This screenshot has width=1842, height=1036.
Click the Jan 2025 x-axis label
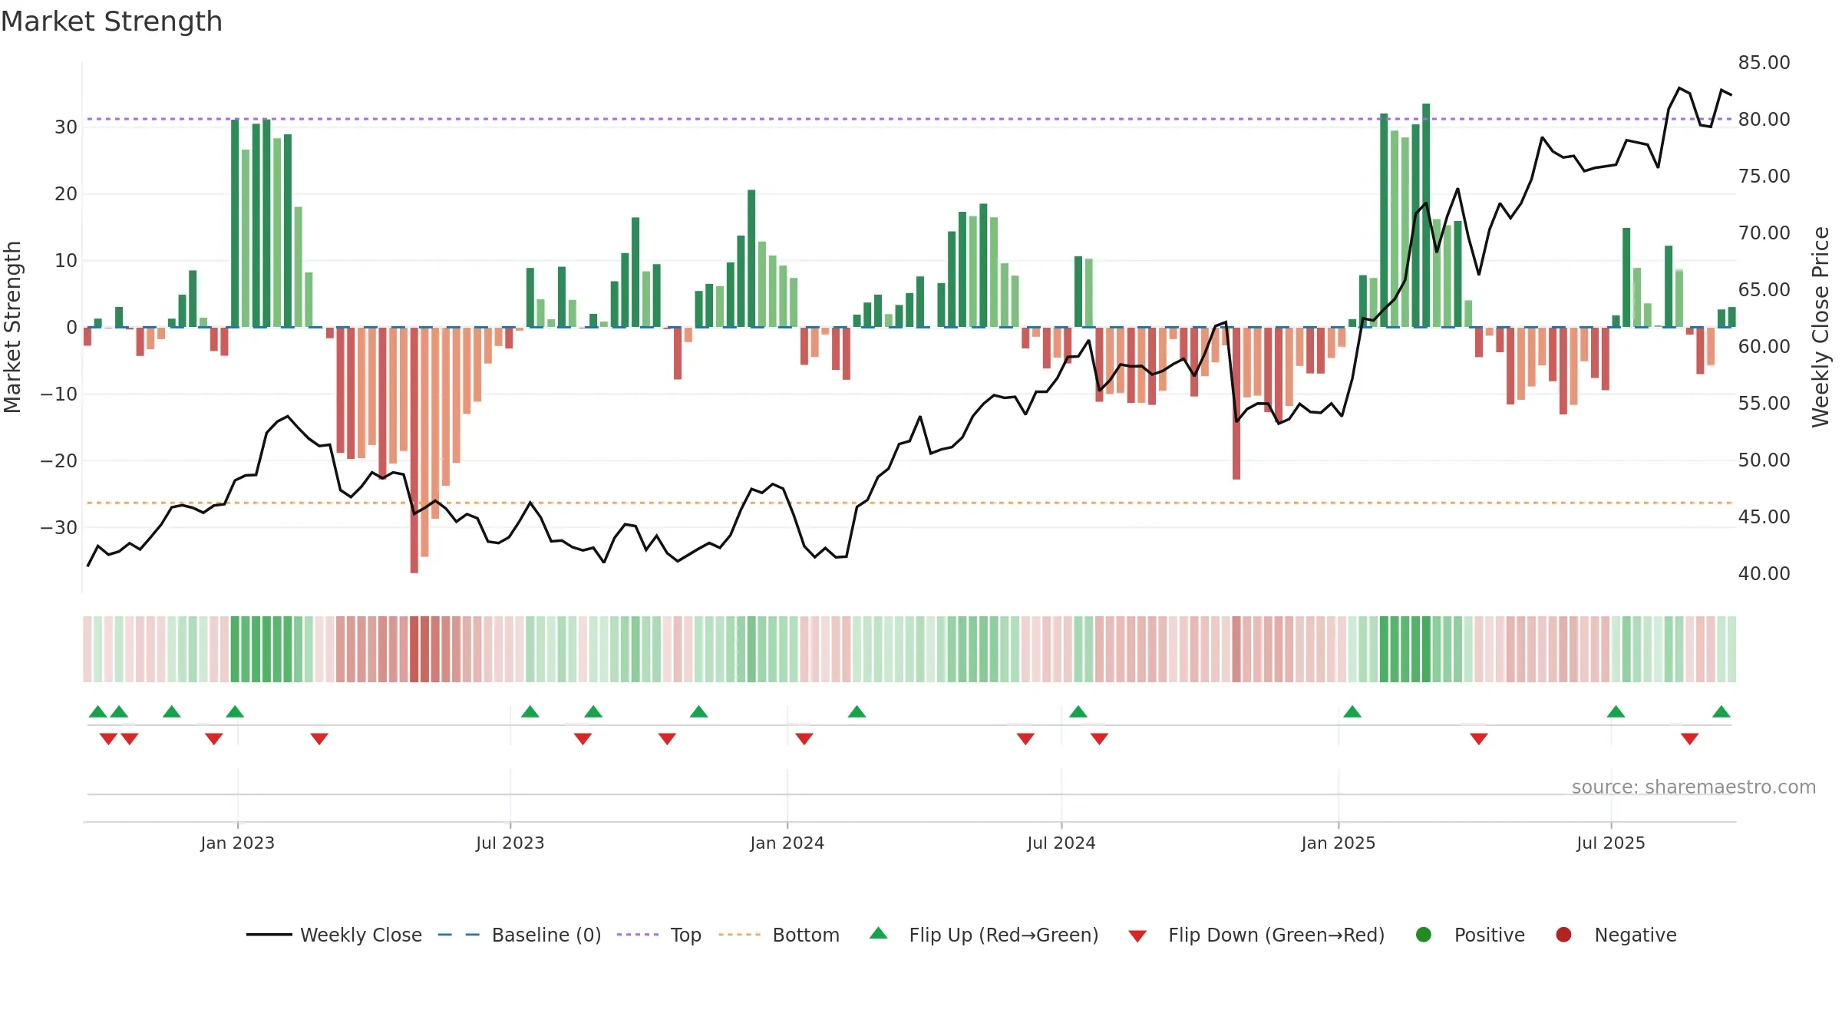[1338, 843]
